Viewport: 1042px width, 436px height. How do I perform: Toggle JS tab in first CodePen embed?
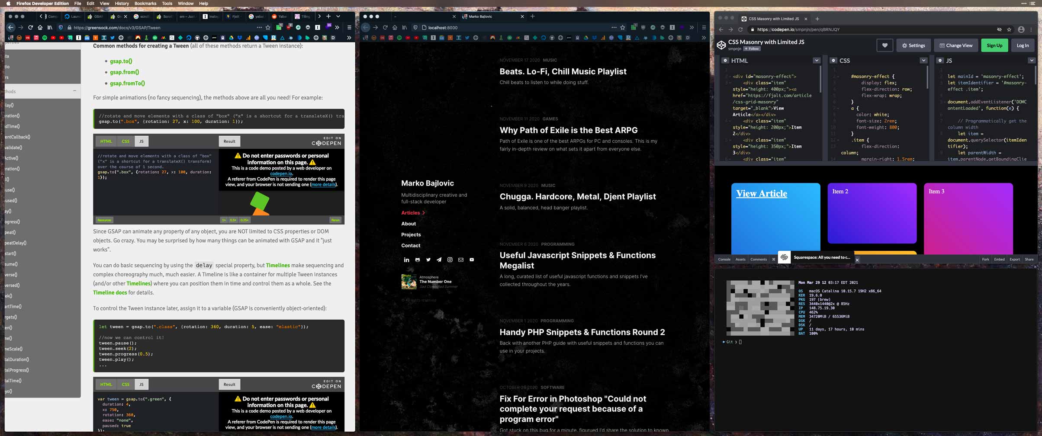pos(142,141)
